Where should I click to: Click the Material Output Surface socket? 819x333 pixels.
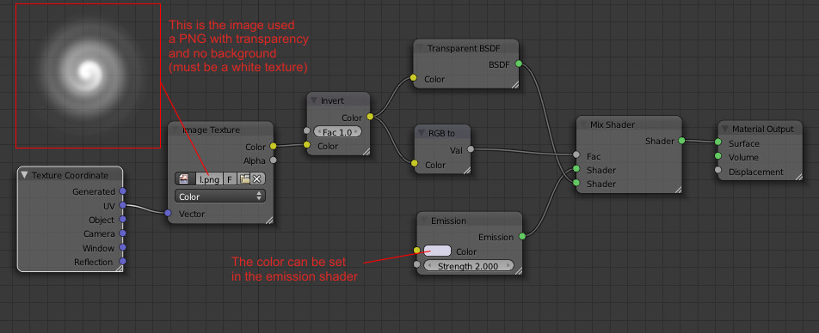(718, 142)
